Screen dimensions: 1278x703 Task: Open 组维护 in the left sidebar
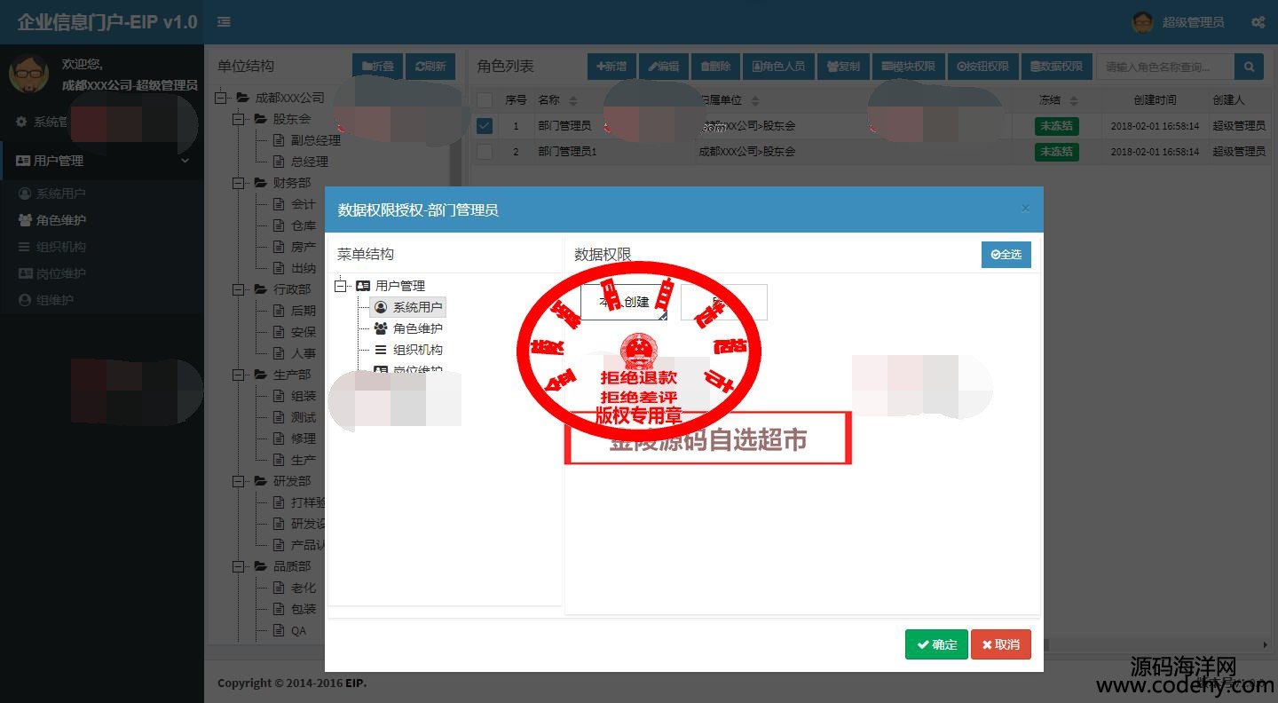[102, 300]
